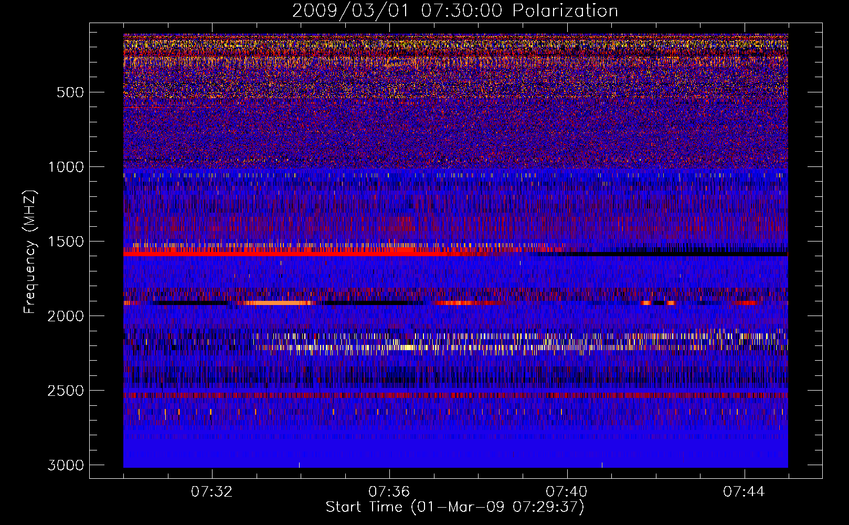Click the 2500 frequency tick label
This screenshot has width=849, height=525.
[x=66, y=391]
